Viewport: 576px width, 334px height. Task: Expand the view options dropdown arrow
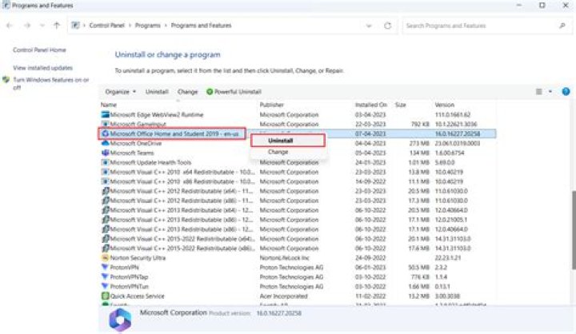[550, 92]
